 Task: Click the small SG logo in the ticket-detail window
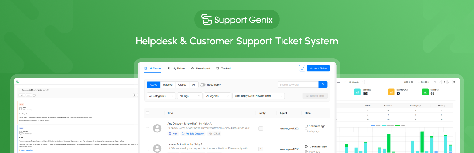[17, 81]
